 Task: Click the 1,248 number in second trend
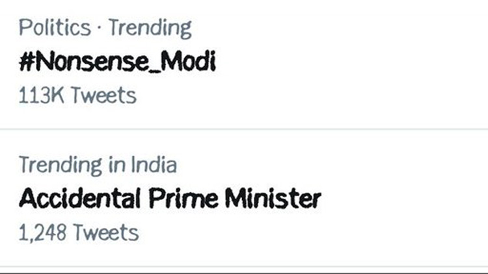(42, 231)
